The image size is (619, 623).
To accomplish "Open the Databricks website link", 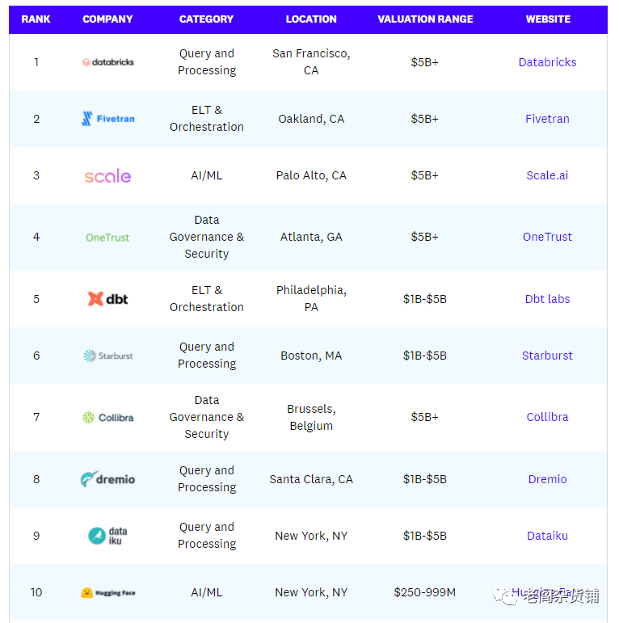I will coord(547,62).
